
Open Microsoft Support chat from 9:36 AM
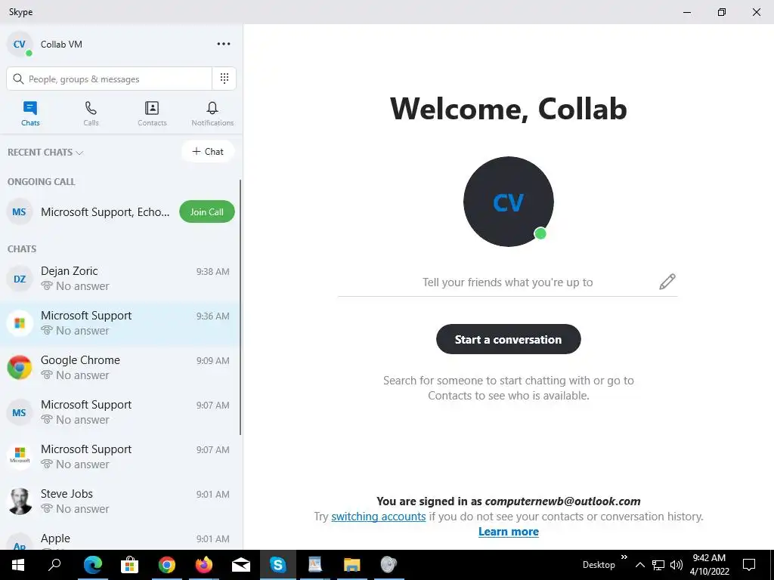120,323
